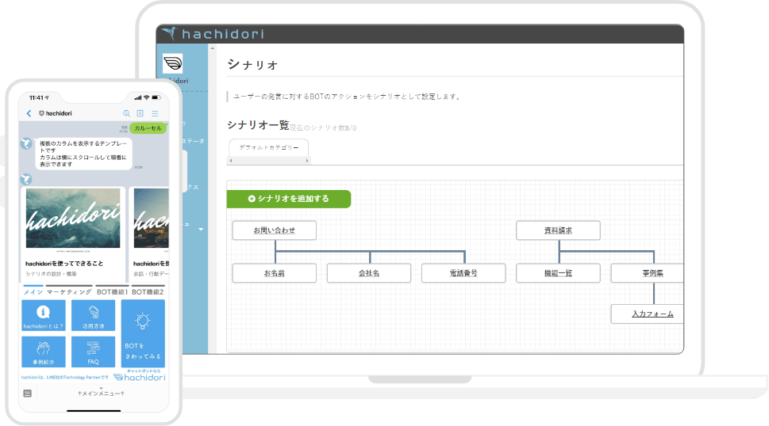Open the notes icon in phone chat header
Viewport: 769px width, 426px height.
(140, 113)
